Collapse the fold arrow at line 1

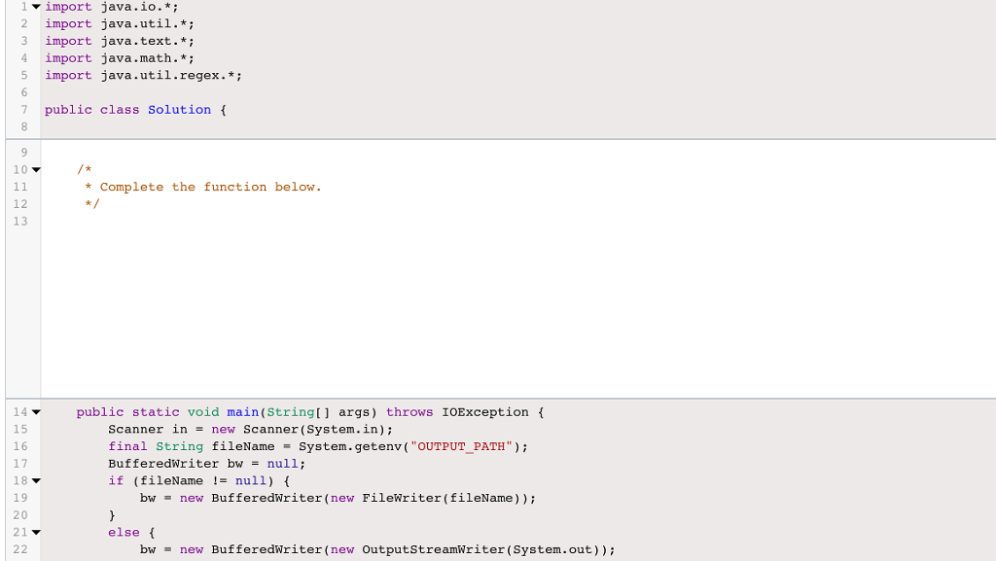36,7
